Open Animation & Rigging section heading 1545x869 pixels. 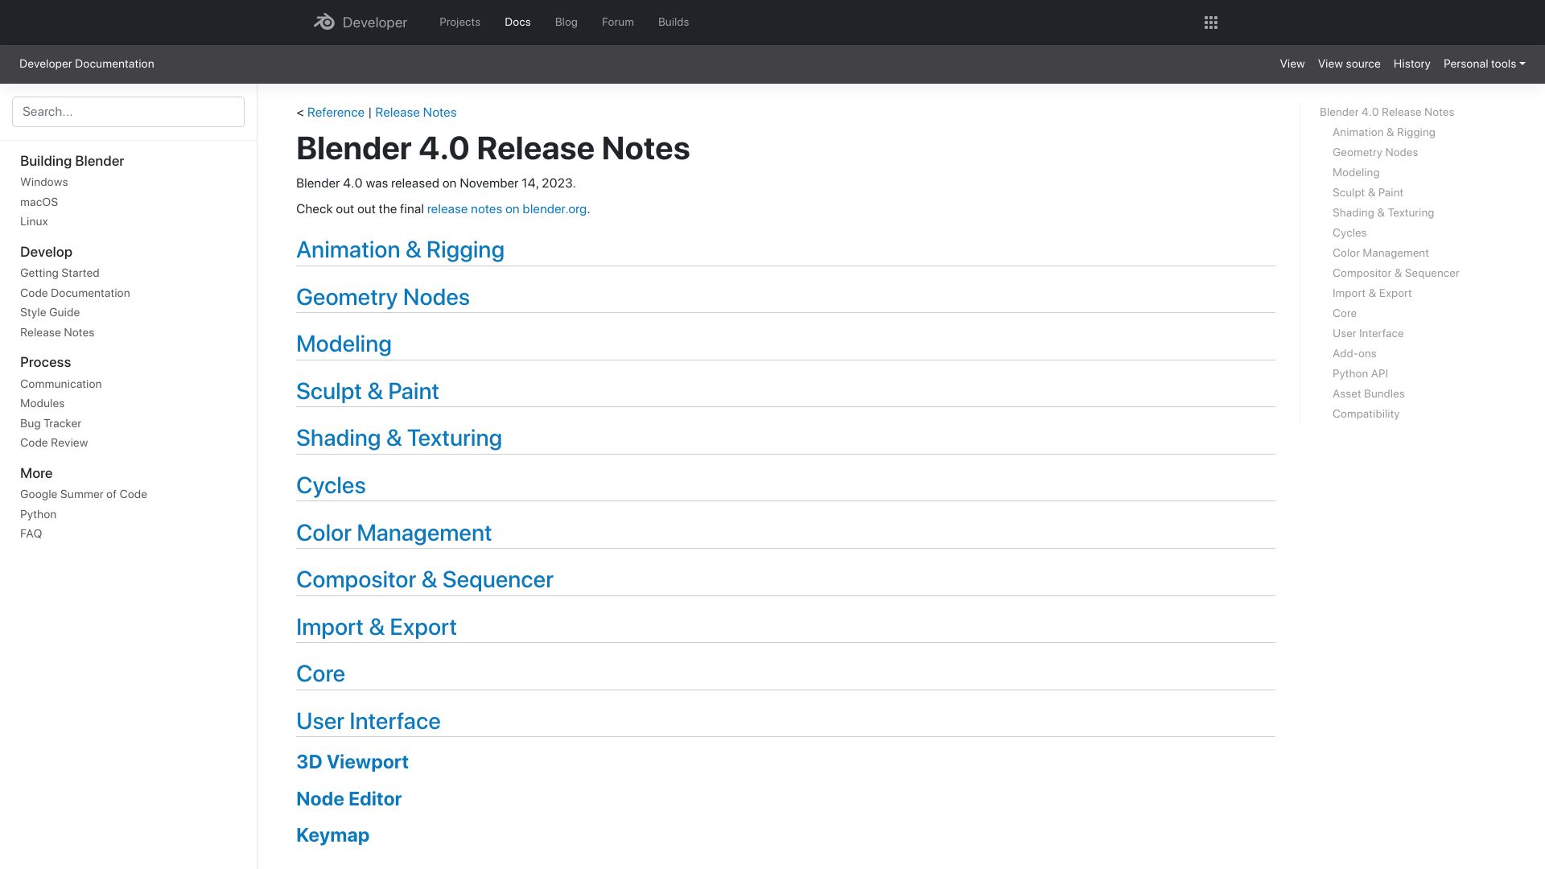point(401,250)
